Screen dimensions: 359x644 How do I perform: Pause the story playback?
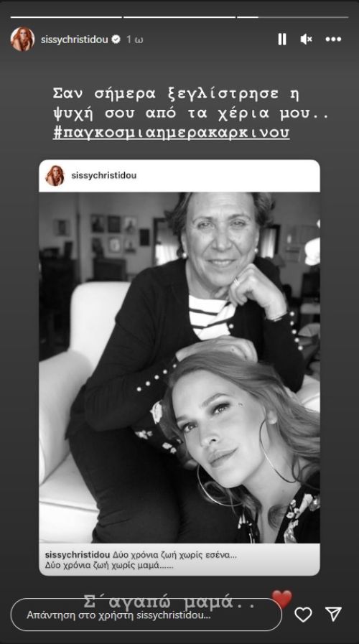pyautogui.click(x=281, y=39)
